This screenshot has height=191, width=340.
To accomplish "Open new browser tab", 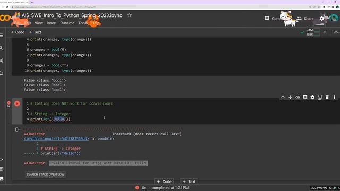I will click(x=32, y=2).
